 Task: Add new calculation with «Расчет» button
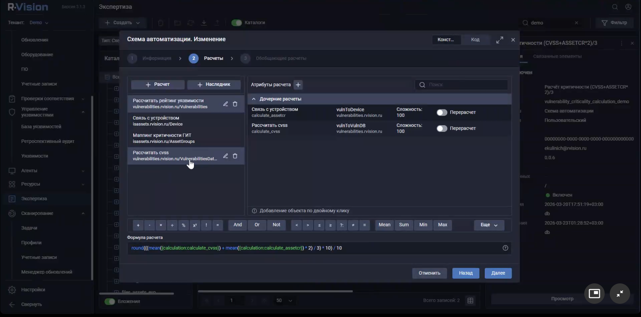coord(158,84)
